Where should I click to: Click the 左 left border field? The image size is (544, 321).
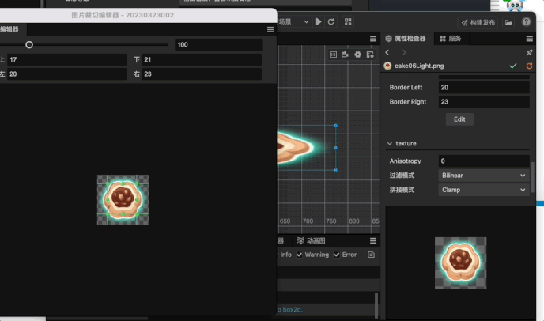(66, 74)
